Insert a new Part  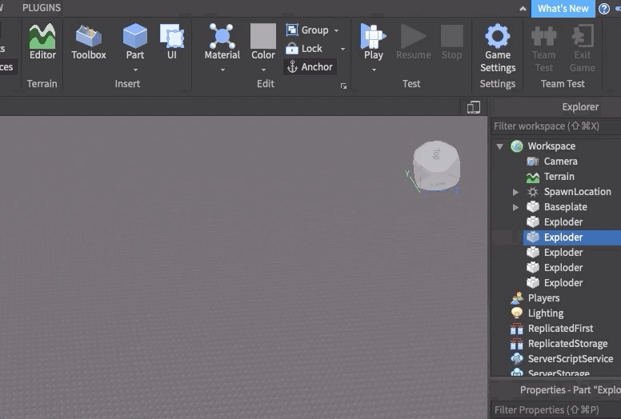[135, 42]
